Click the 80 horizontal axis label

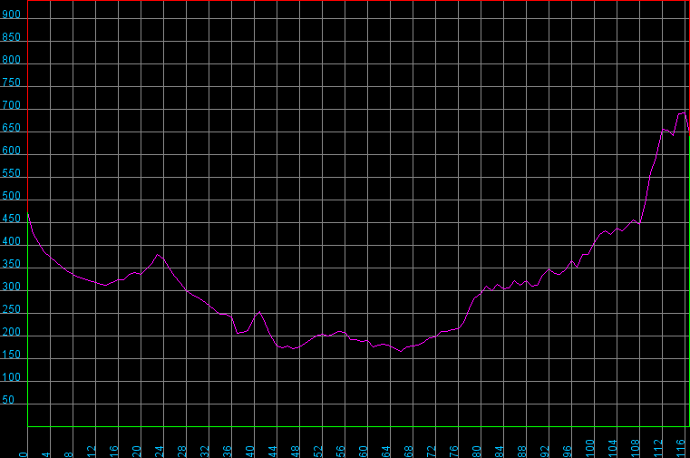pos(477,452)
